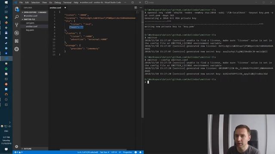Click the 1 UNSAVED badge
The image size is (275, 154).
point(43,12)
